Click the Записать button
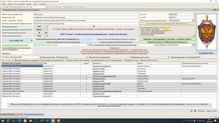Image resolution: width=219 pixels, height=123 pixels. 201,111
